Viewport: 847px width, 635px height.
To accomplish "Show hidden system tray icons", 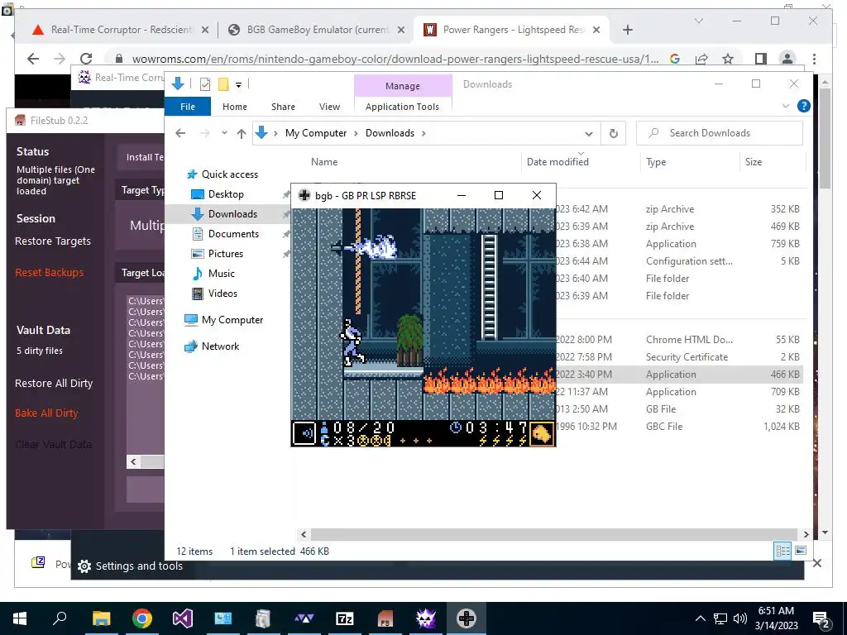I will [x=700, y=618].
